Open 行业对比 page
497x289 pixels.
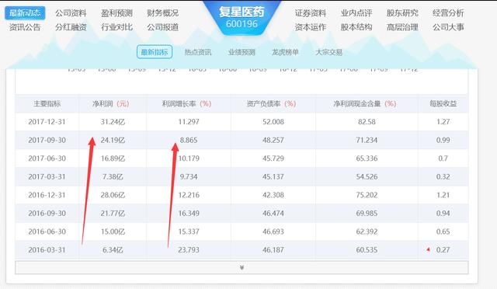tap(116, 27)
